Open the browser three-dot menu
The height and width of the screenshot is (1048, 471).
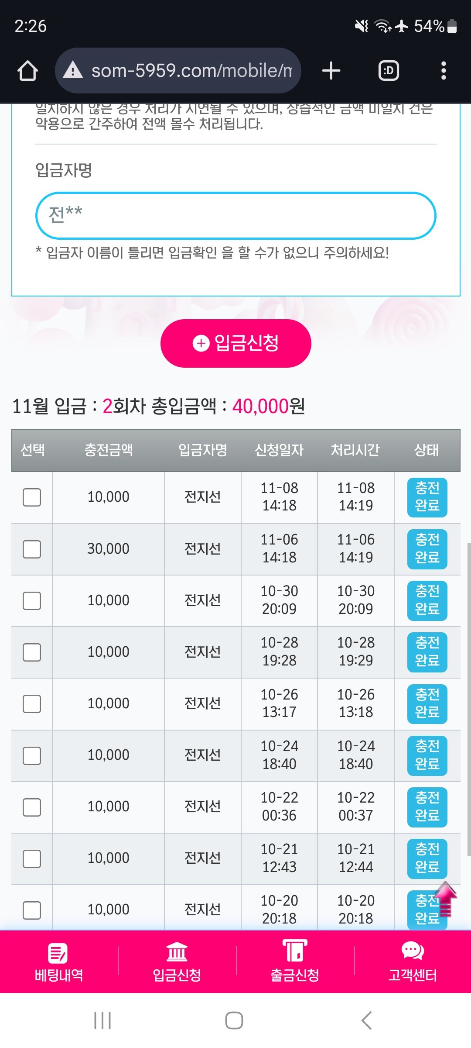[444, 71]
